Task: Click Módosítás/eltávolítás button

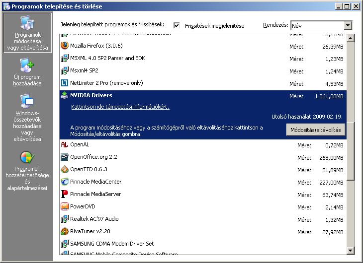Action: [316, 130]
